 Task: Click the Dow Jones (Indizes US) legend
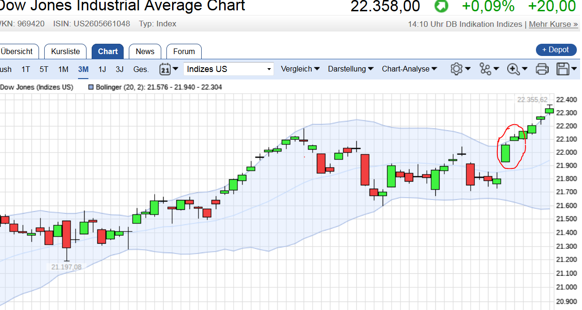point(37,87)
